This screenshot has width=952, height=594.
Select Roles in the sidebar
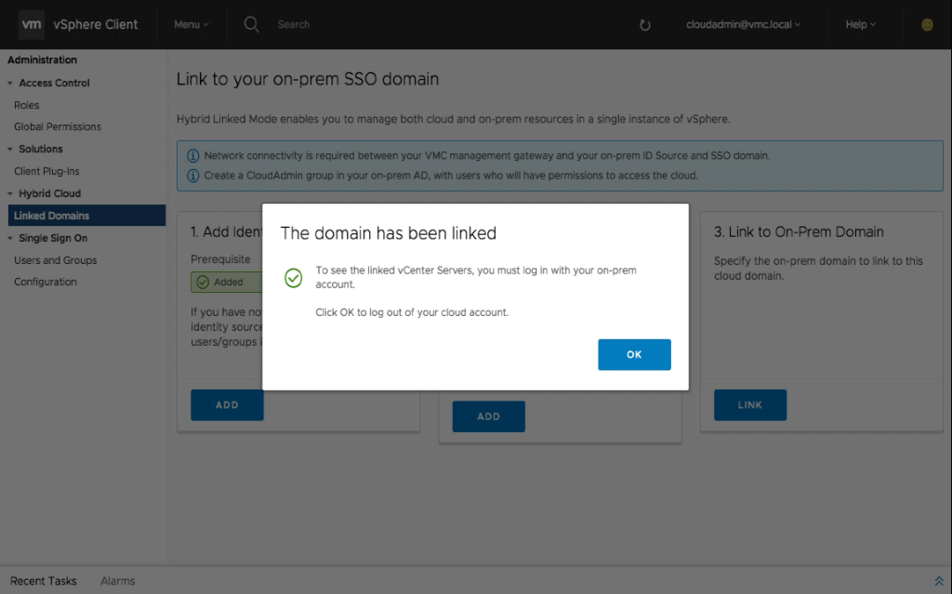(27, 105)
